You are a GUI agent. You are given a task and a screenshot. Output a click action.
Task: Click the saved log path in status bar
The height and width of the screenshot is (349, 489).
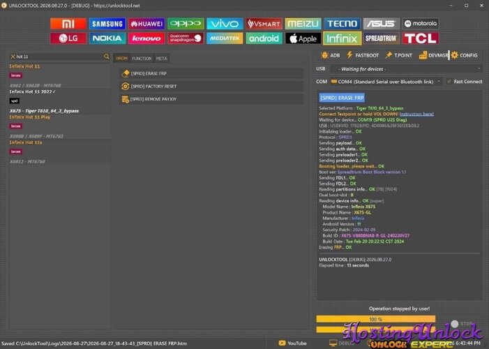pyautogui.click(x=94, y=343)
